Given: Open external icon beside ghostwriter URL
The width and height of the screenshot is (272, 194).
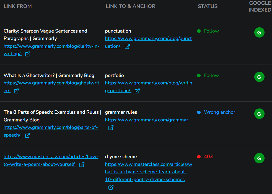Looking at the screenshot, I should click(x=17, y=91).
